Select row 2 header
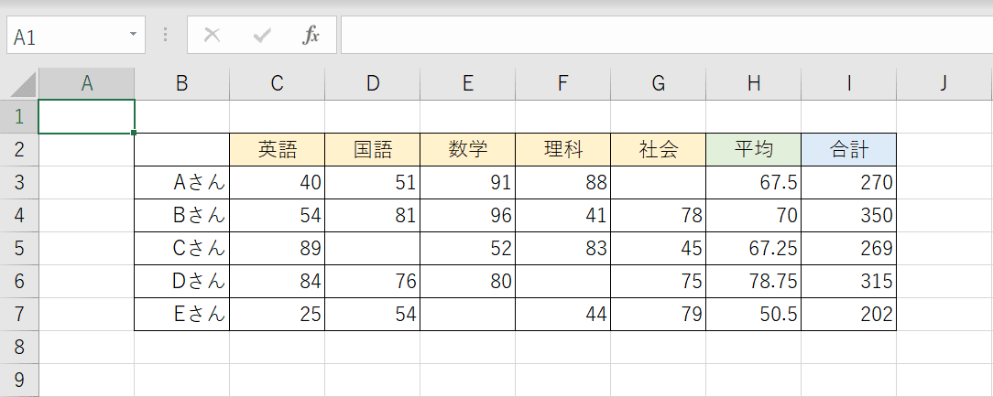 pyautogui.click(x=19, y=150)
